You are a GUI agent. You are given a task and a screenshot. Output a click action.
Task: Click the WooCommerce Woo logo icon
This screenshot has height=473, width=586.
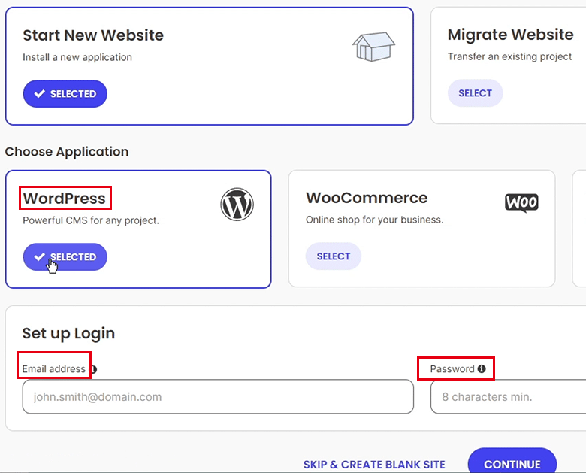(521, 203)
